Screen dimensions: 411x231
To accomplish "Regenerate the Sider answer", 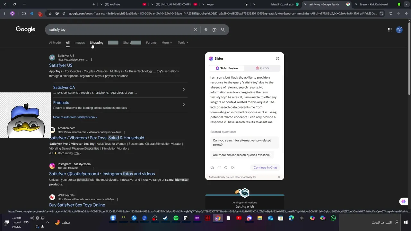I will coord(226,167).
